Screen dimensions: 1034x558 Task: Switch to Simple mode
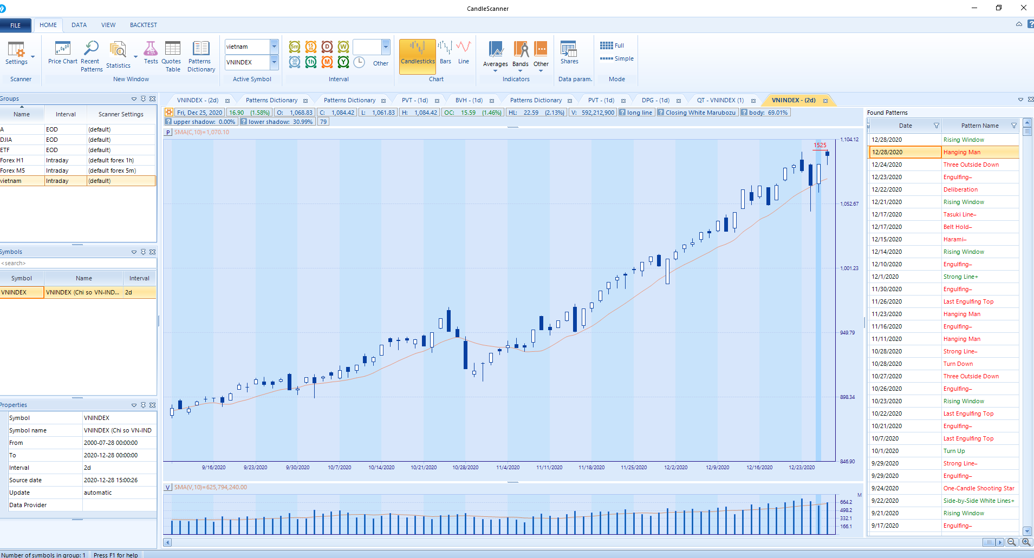(617, 58)
